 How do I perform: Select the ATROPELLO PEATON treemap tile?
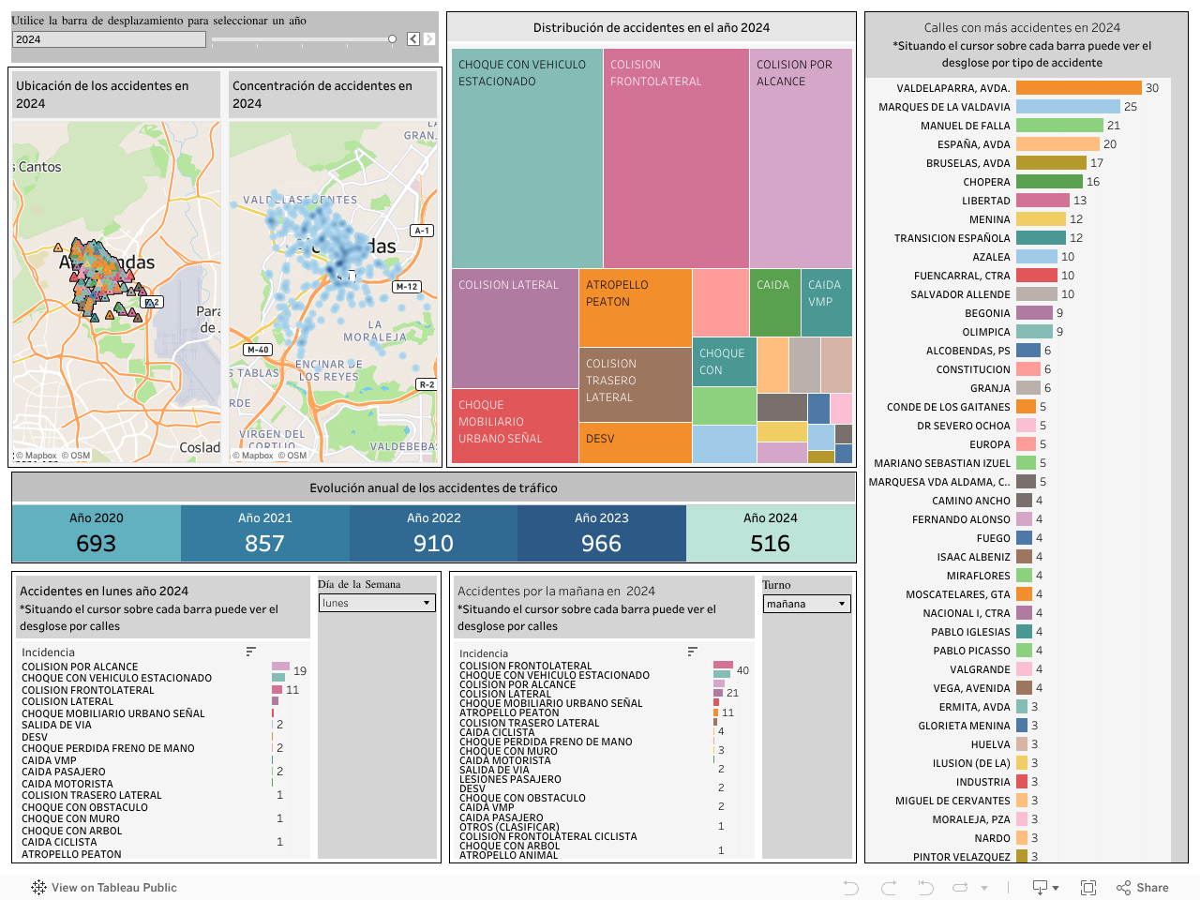click(x=635, y=309)
